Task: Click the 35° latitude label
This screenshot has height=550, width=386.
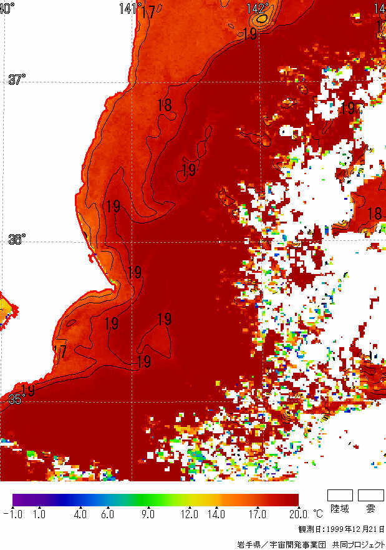Action: [x=17, y=399]
